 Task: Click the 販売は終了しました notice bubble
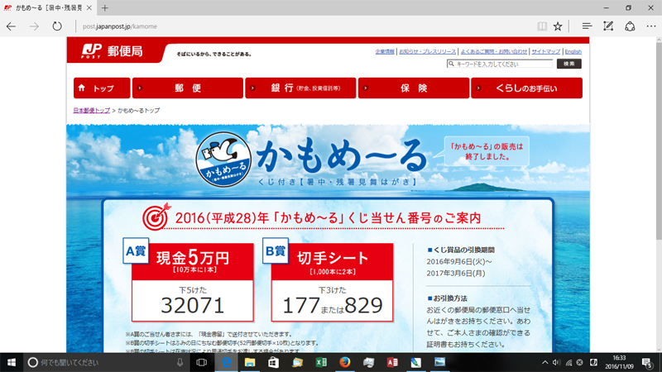click(x=487, y=151)
